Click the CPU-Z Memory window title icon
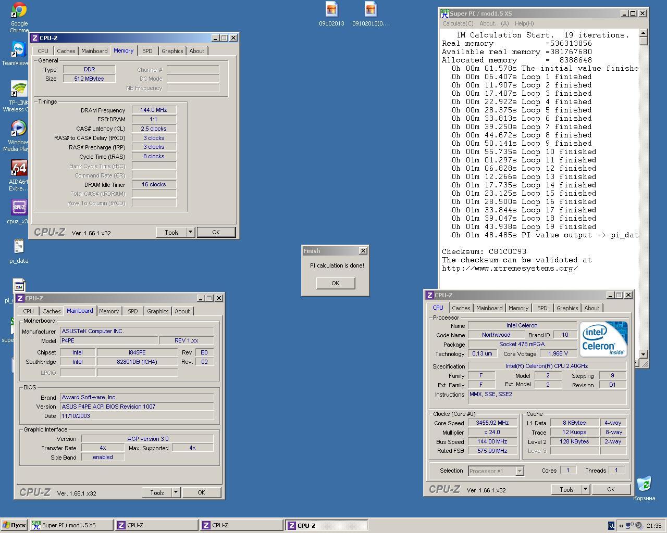Image resolution: width=667 pixels, height=533 pixels. point(35,38)
